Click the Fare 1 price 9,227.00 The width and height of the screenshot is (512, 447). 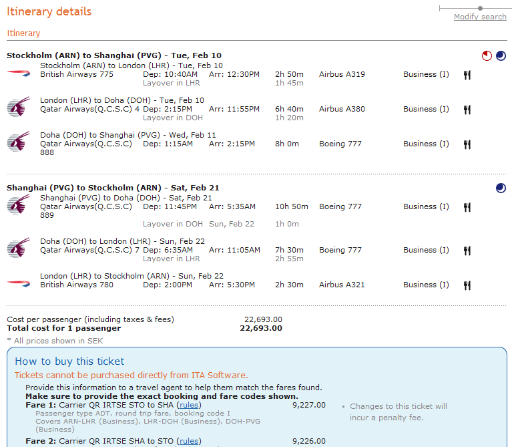(x=309, y=405)
